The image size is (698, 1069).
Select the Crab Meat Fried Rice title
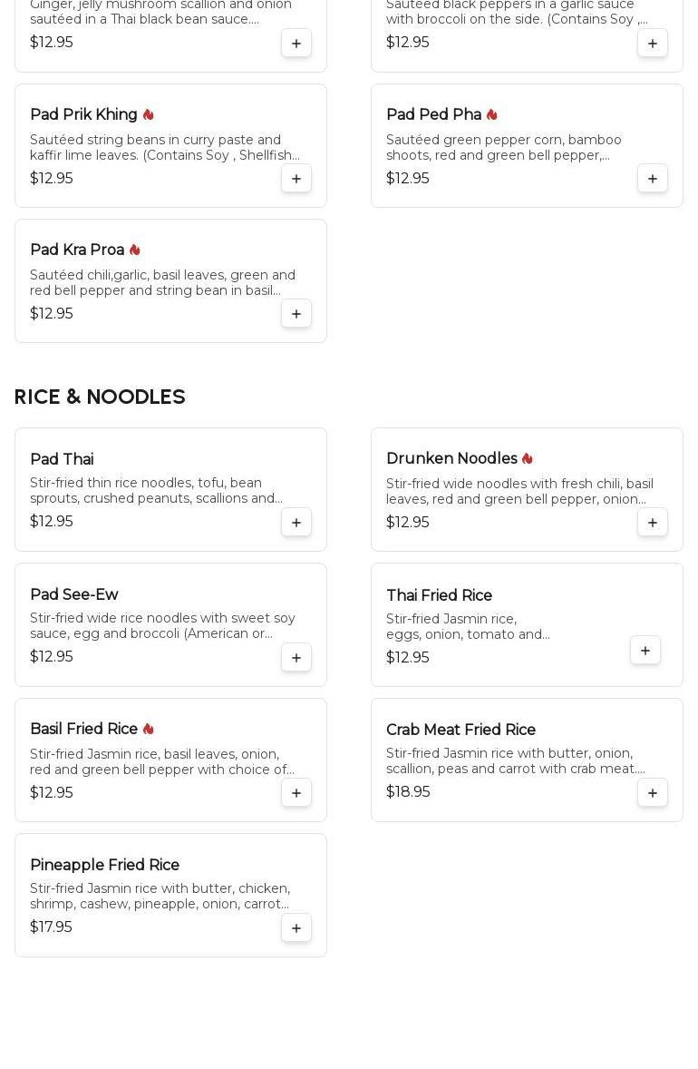[460, 730]
